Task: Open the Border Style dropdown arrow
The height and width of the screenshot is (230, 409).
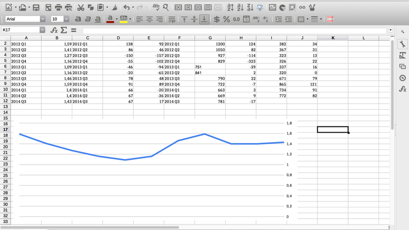Action: 321,19
